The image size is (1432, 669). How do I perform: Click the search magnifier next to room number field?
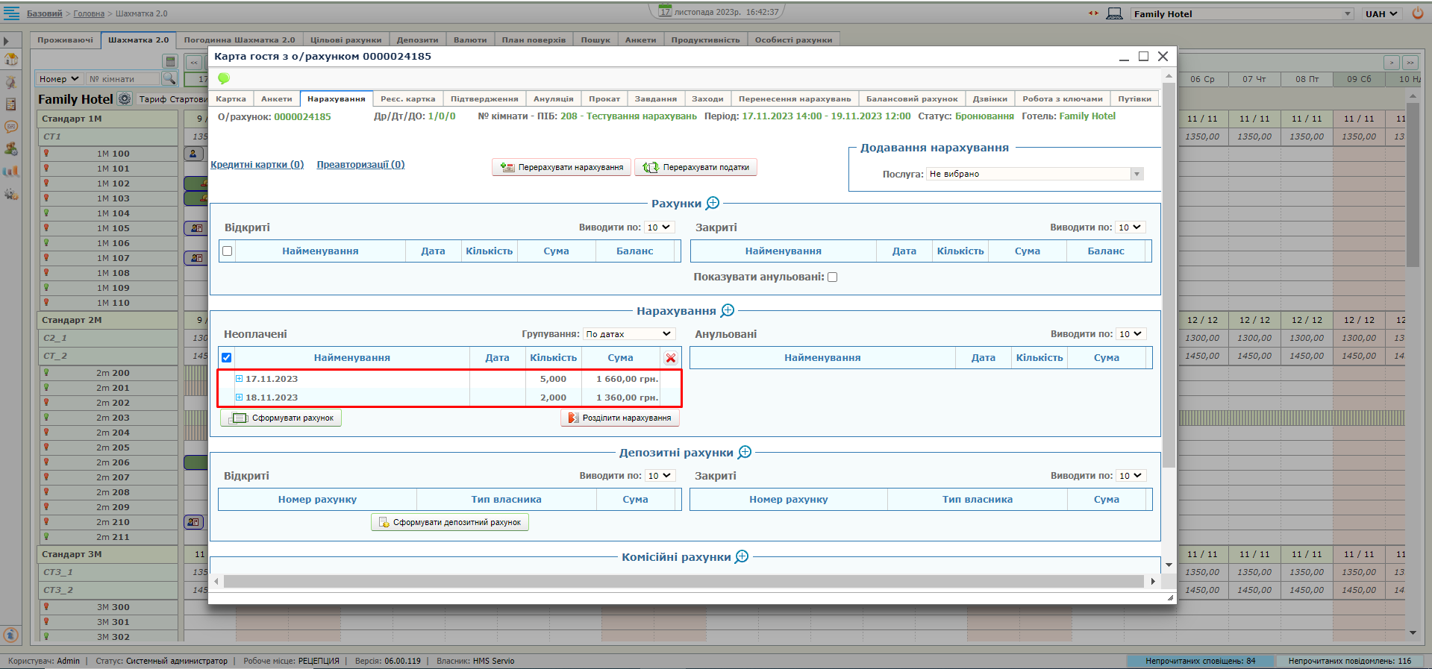pos(169,78)
